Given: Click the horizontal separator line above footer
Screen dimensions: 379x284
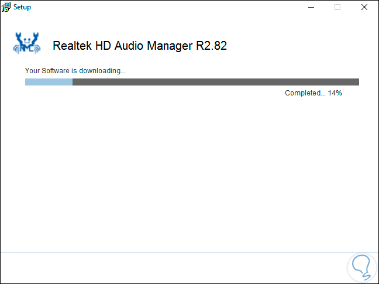Looking at the screenshot, I should pyautogui.click(x=175, y=252).
